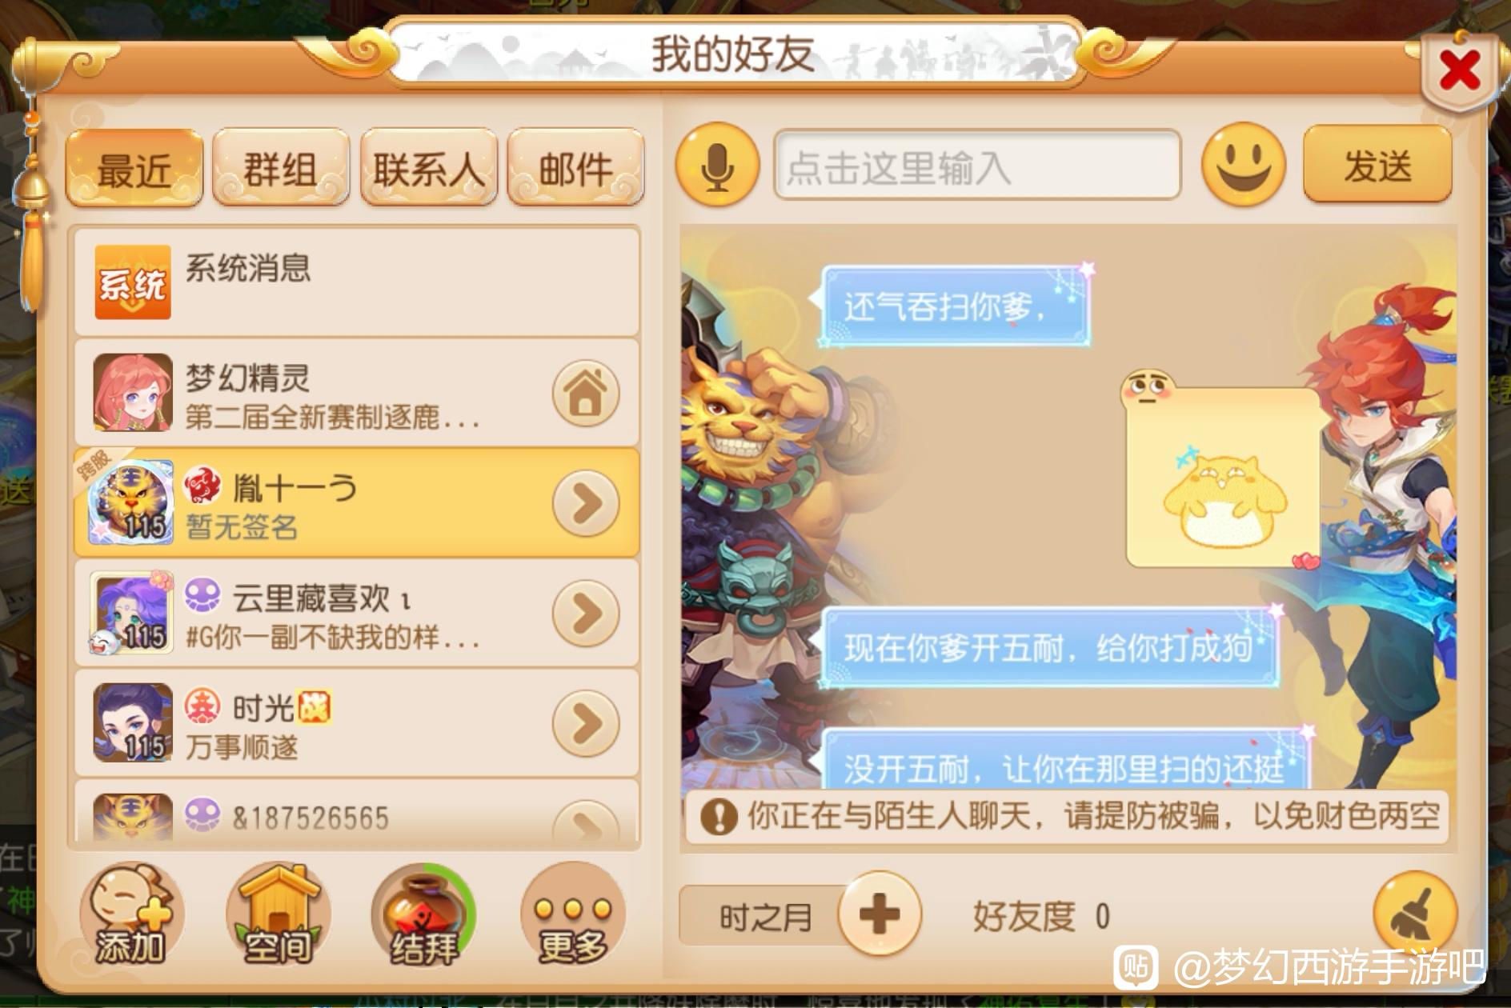1511x1008 pixels.
Task: Open the 更多 more options icon
Action: pos(573,914)
